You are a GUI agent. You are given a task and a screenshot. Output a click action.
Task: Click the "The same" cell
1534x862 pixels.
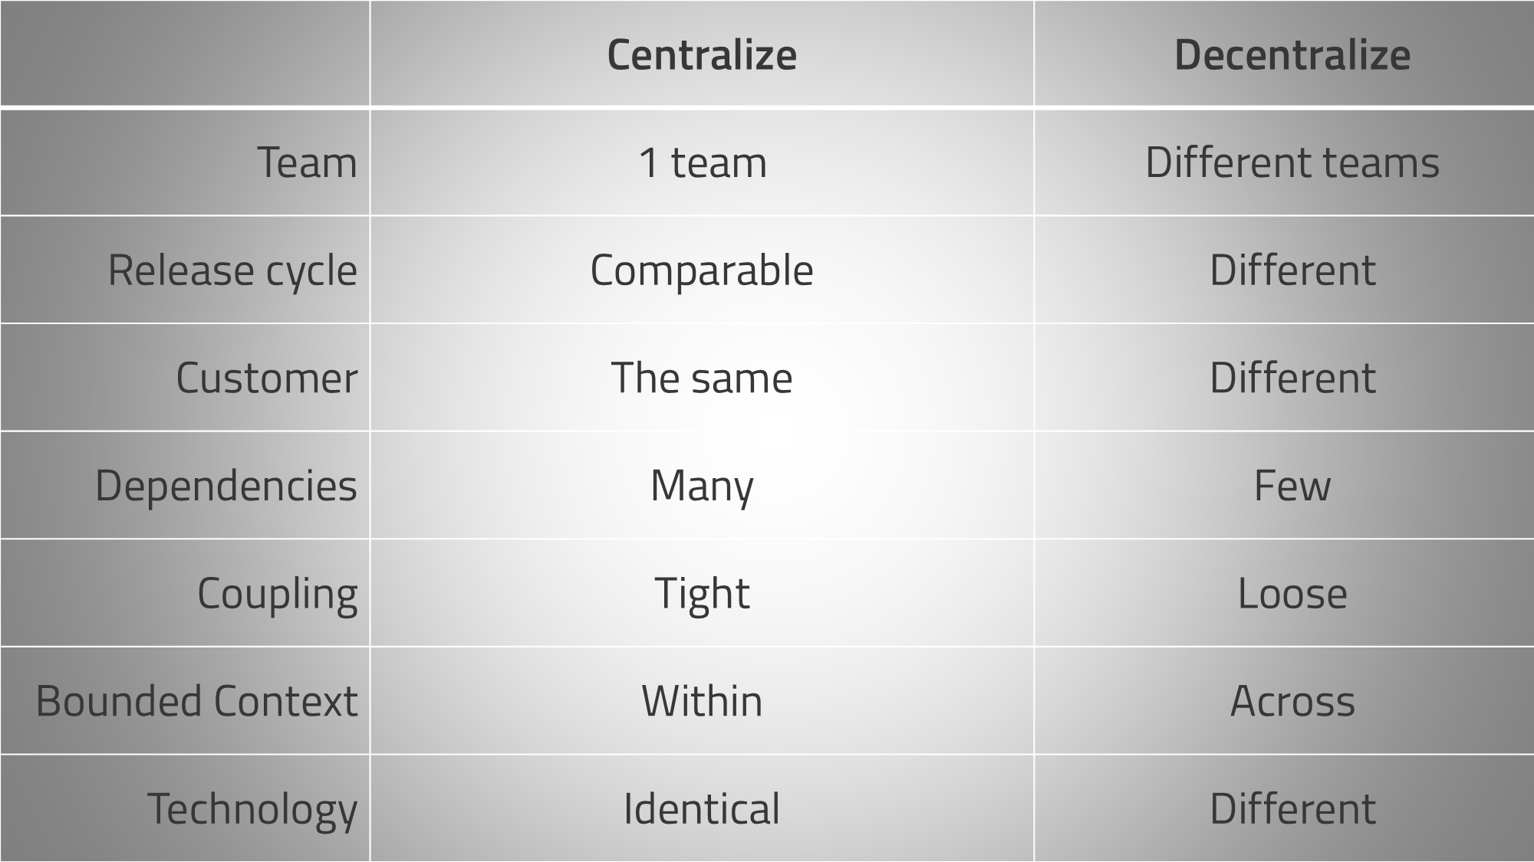click(x=702, y=378)
